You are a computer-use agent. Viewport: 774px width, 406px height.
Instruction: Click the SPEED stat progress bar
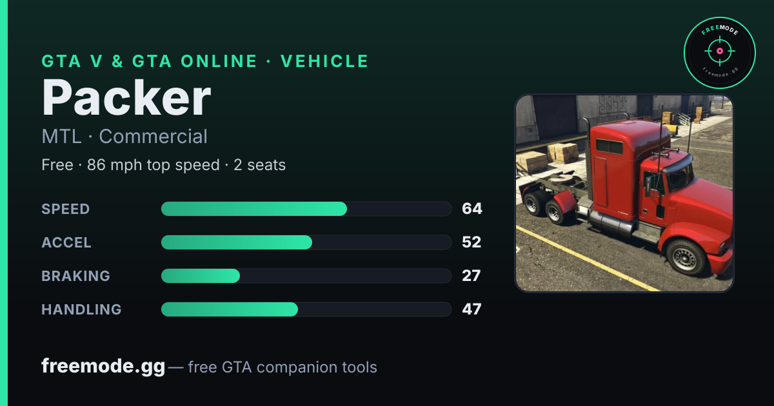306,209
